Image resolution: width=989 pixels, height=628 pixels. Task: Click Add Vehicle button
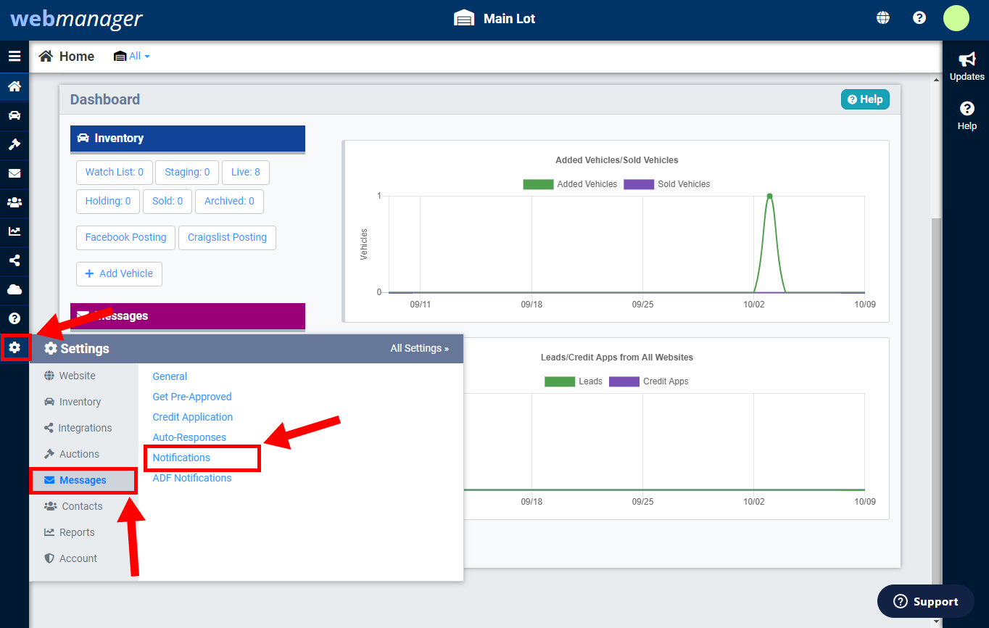(x=119, y=274)
